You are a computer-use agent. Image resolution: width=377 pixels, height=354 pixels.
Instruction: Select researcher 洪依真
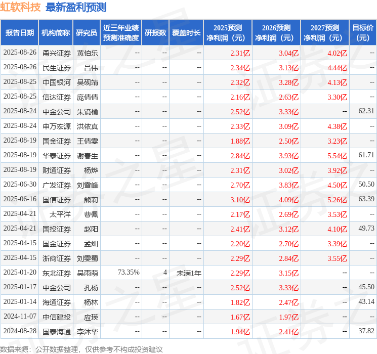(x=87, y=126)
